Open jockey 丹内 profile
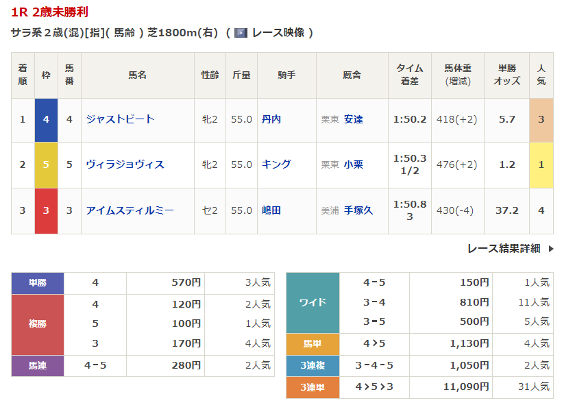Screen dimensions: 562x405 click(x=271, y=119)
